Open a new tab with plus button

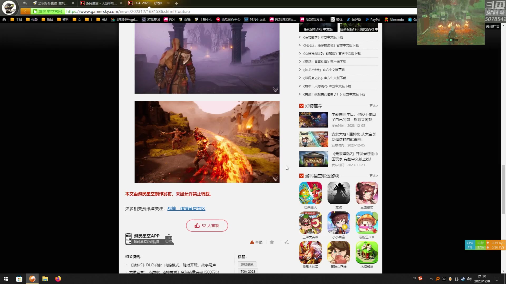pos(177,3)
